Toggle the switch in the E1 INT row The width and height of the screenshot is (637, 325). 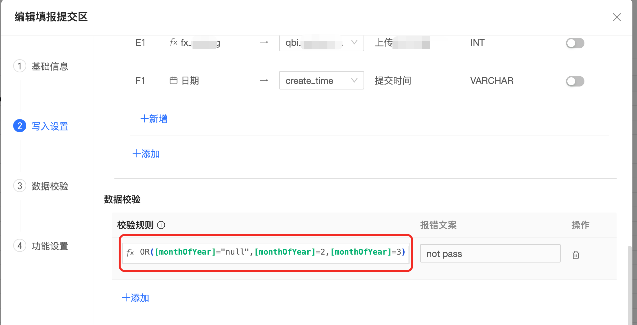(x=575, y=43)
